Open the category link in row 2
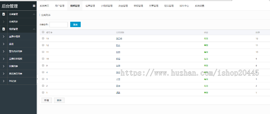Viewport: 270px width, 114px height. pos(118,86)
